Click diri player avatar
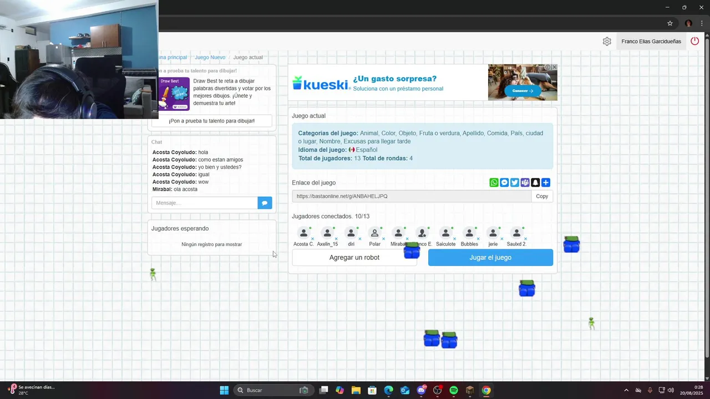Viewport: 710px width, 399px height. coord(351,233)
